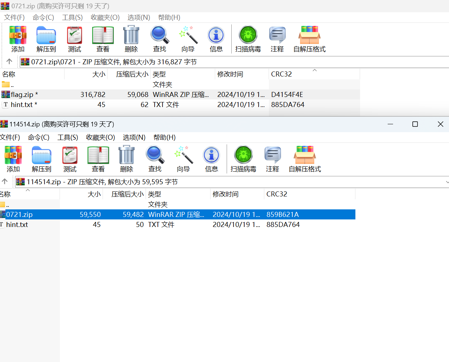Click CRC32 value 859B621A
This screenshot has height=362, width=449.
pyautogui.click(x=283, y=214)
